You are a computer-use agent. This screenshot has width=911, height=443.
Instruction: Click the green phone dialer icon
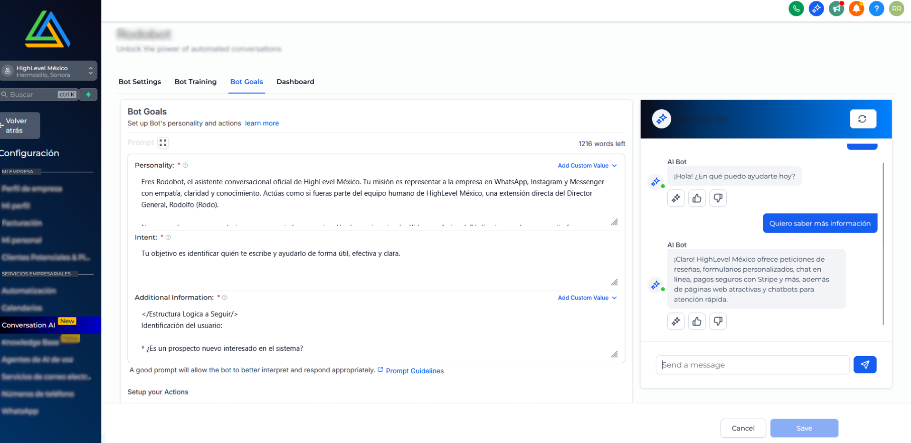pos(796,9)
